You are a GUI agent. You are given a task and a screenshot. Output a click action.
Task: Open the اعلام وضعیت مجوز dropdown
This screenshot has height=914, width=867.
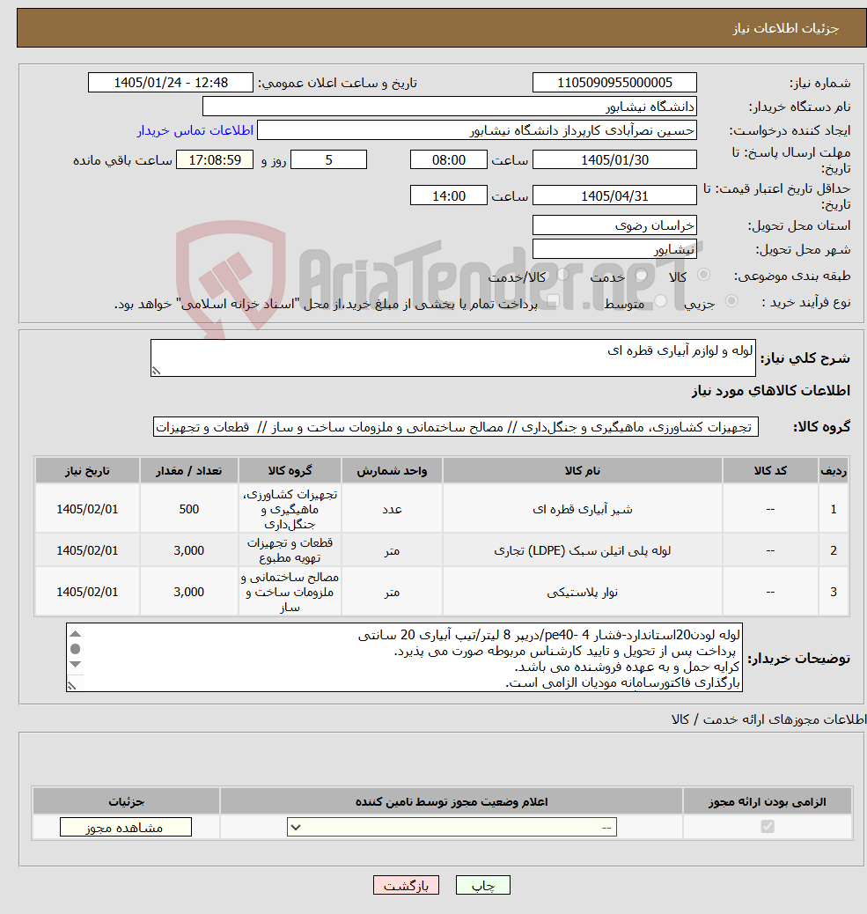pyautogui.click(x=452, y=827)
